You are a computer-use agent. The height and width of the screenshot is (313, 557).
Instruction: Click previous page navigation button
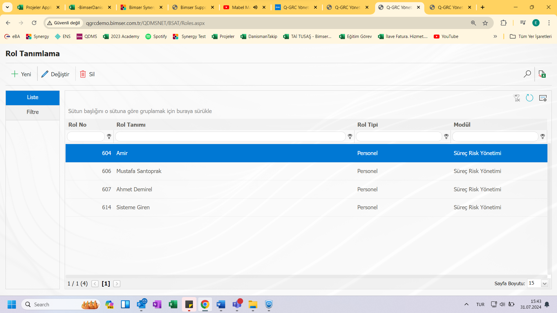pos(95,283)
